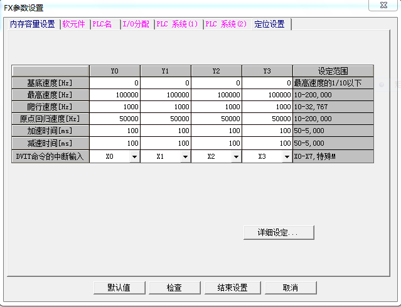401x307 pixels.
Task: Switch to PLC 系统(2) tab
Action: click(227, 24)
